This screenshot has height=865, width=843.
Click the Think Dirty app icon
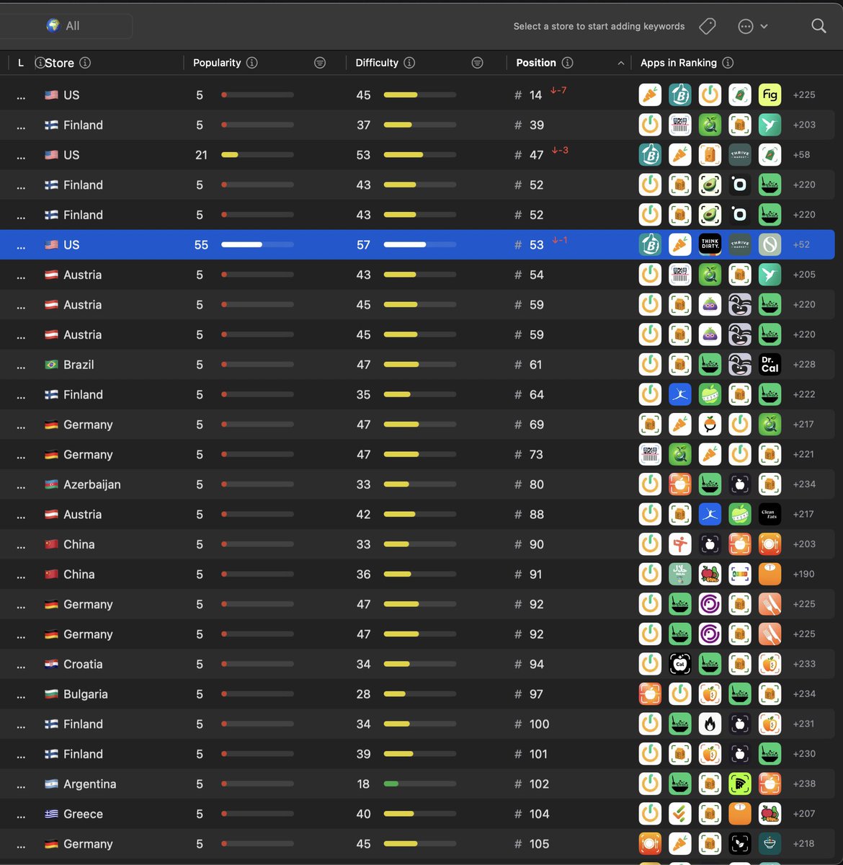tap(710, 244)
